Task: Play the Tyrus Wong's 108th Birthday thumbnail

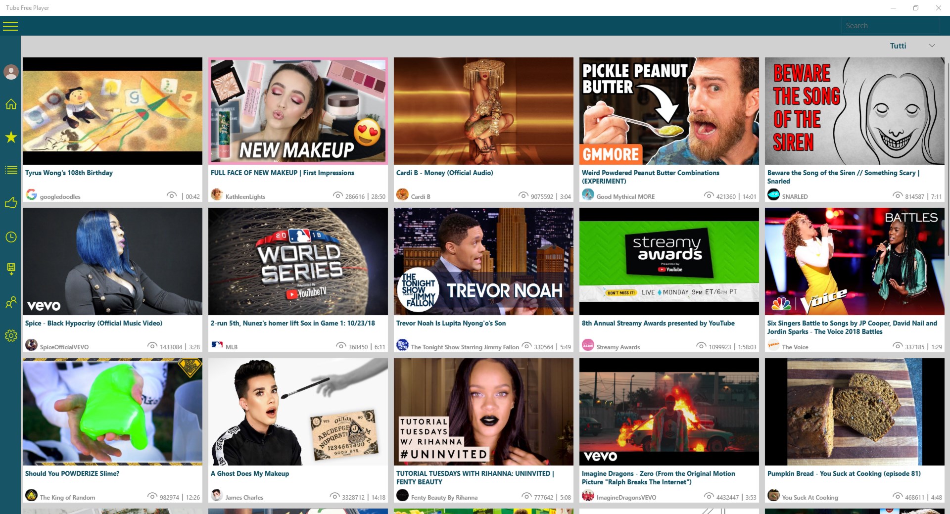Action: tap(112, 111)
